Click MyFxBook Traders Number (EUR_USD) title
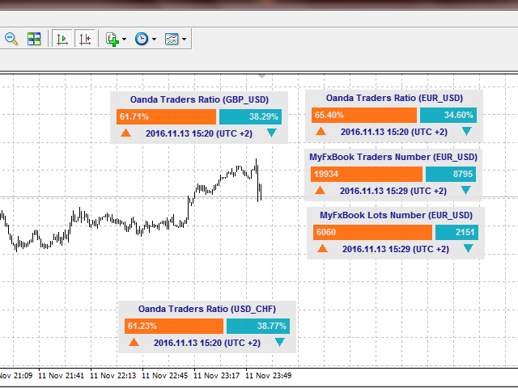The width and height of the screenshot is (518, 388). (x=393, y=157)
